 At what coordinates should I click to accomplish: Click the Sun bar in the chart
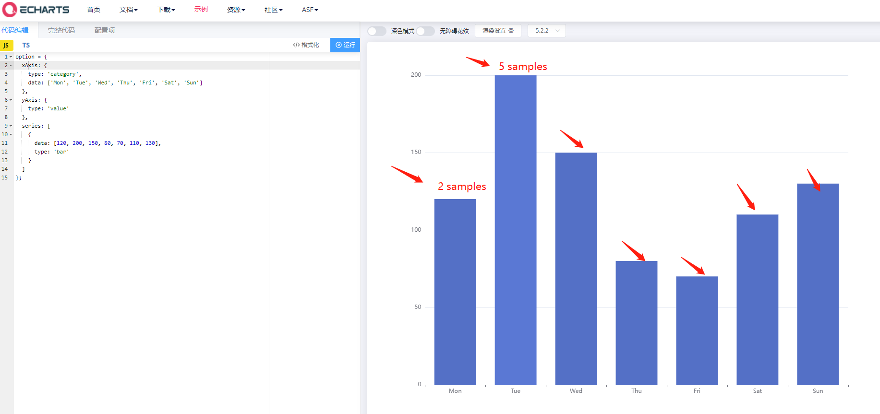pyautogui.click(x=818, y=284)
